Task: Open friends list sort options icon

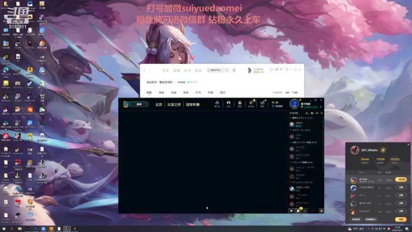Action: pyautogui.click(x=317, y=113)
